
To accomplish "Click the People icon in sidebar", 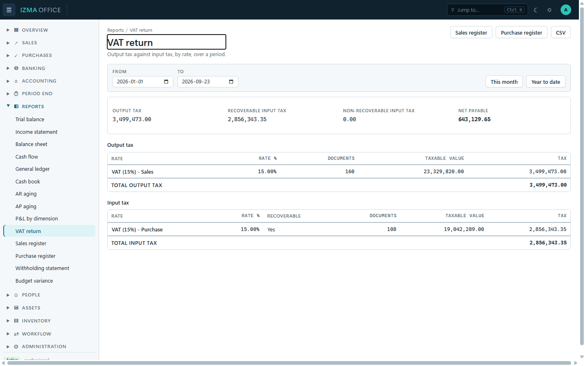I will coord(16,295).
